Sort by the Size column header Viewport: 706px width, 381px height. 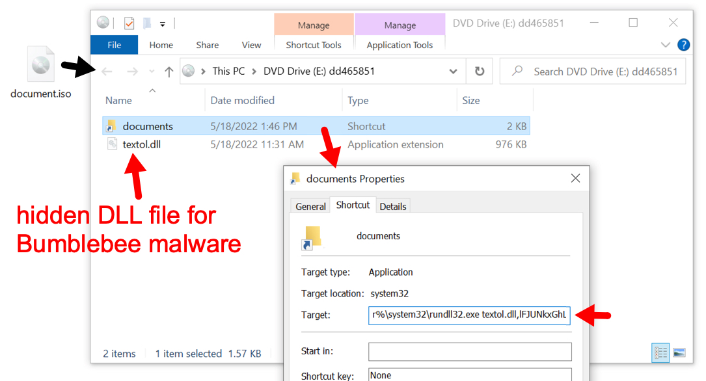[x=471, y=100]
